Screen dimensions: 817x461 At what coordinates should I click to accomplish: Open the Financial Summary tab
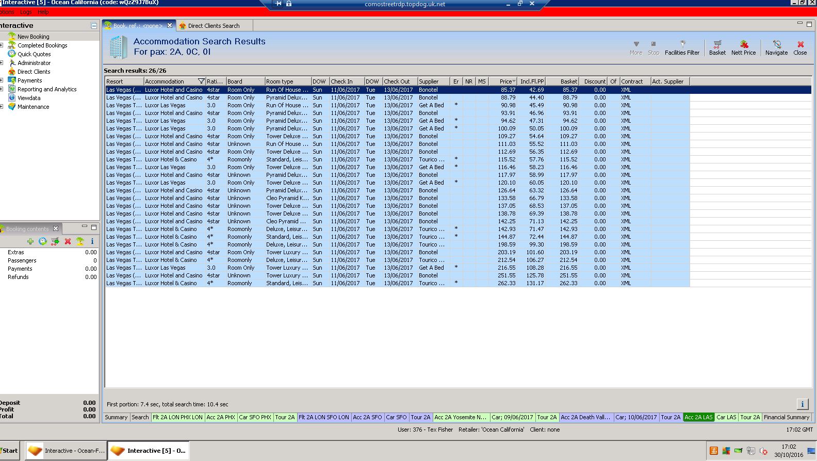coord(787,417)
